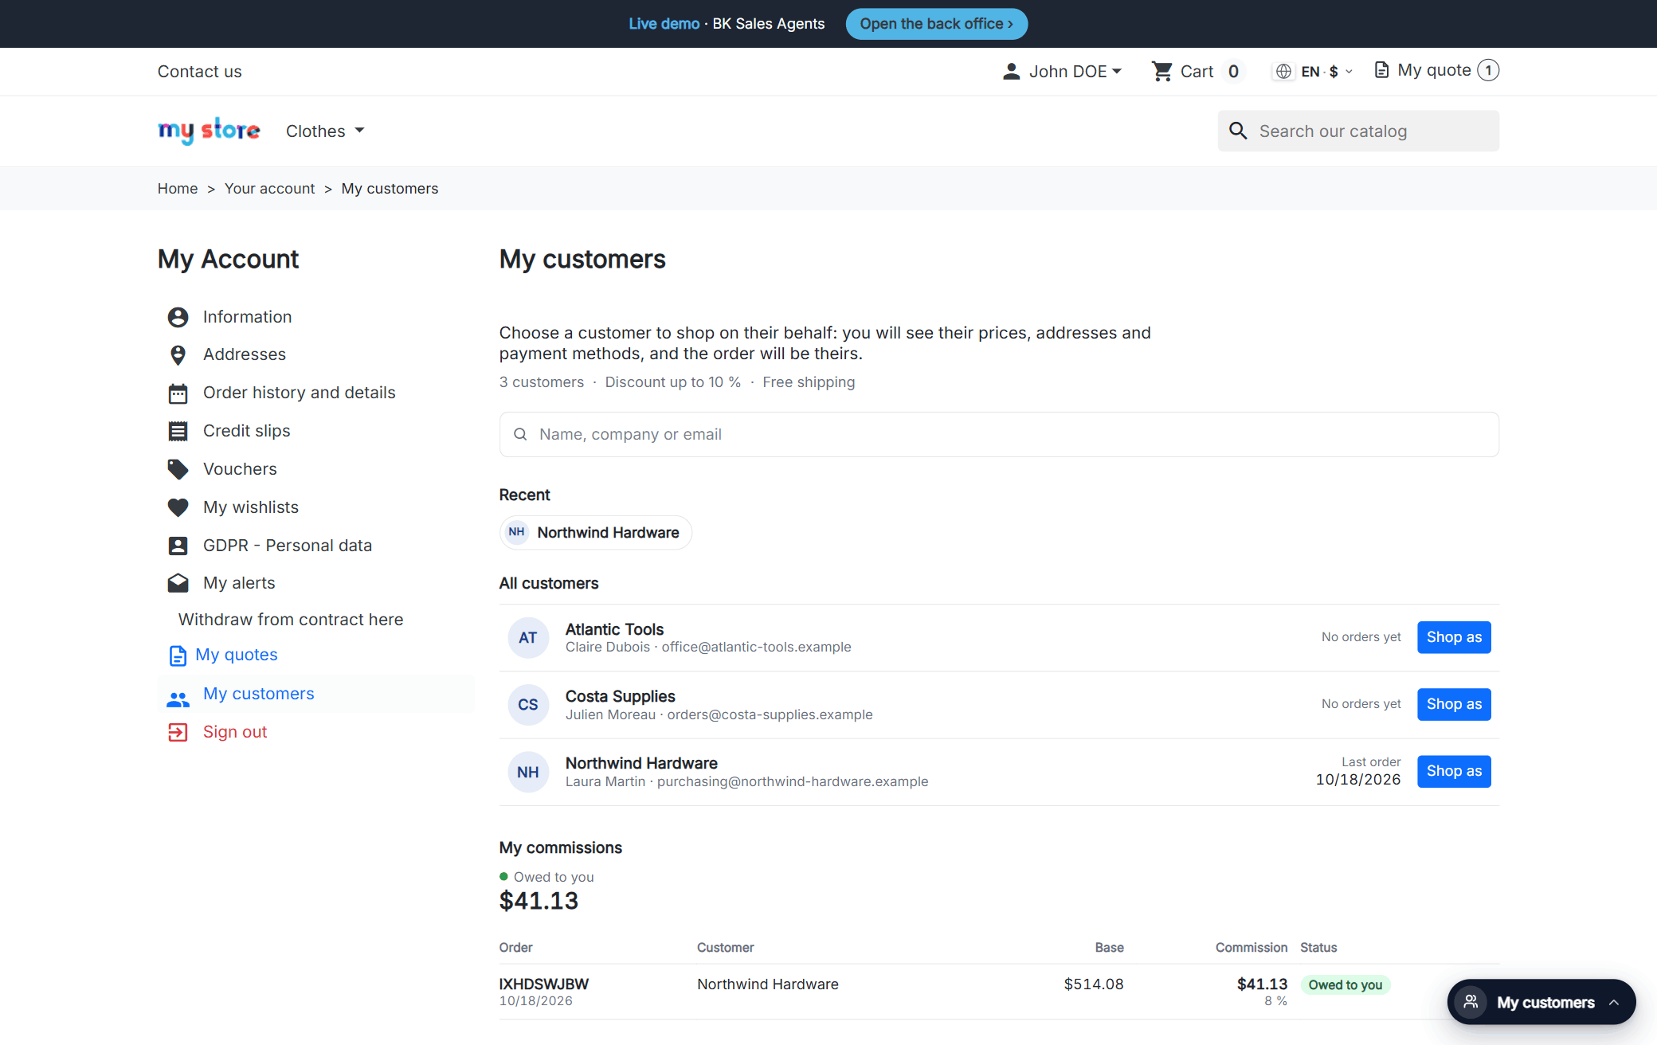The width and height of the screenshot is (1657, 1045).
Task: Open Your account breadcrumb link
Action: (269, 189)
